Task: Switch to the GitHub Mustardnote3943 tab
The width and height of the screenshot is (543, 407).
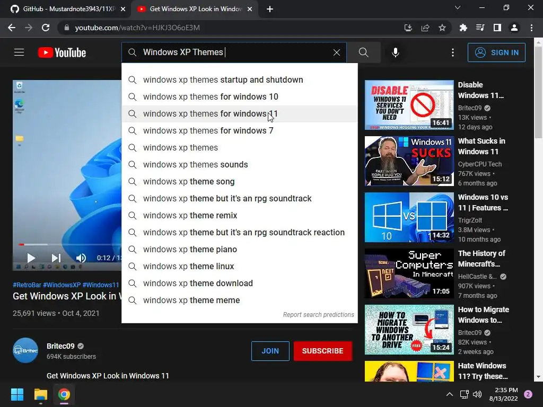Action: pyautogui.click(x=68, y=9)
